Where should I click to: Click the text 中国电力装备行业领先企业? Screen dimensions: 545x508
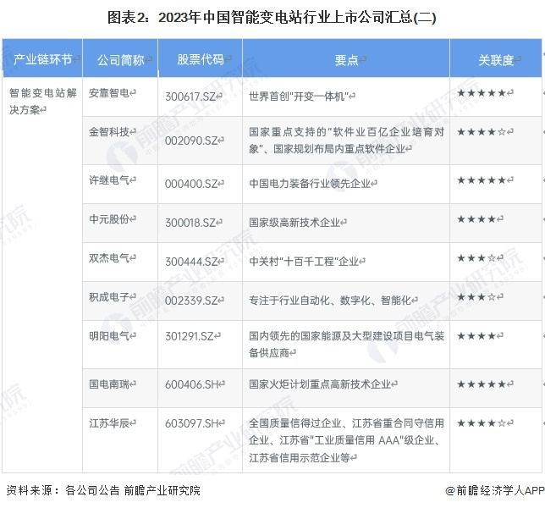click(x=310, y=183)
